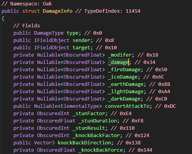Click the _darkDamage field name
Viewport: 192px width, 154px height.
pos(124,99)
